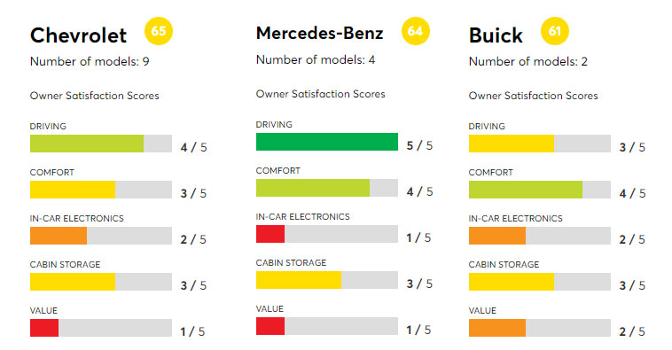This screenshot has width=672, height=350.
Task: Click Chevrolet's Cabin Storage bar
Action: (101, 282)
